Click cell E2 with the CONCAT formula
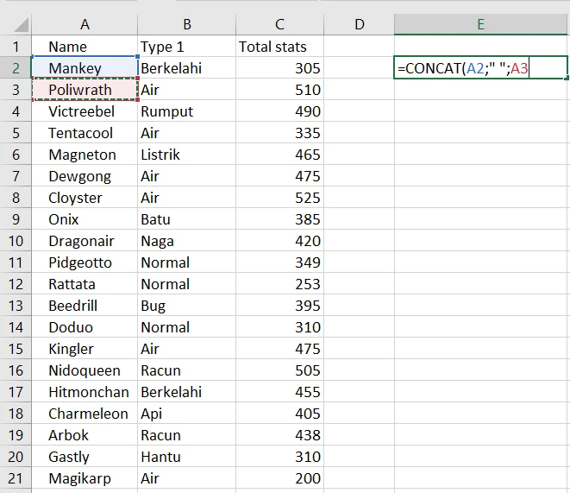Screen dimensions: 570x493 (480, 67)
